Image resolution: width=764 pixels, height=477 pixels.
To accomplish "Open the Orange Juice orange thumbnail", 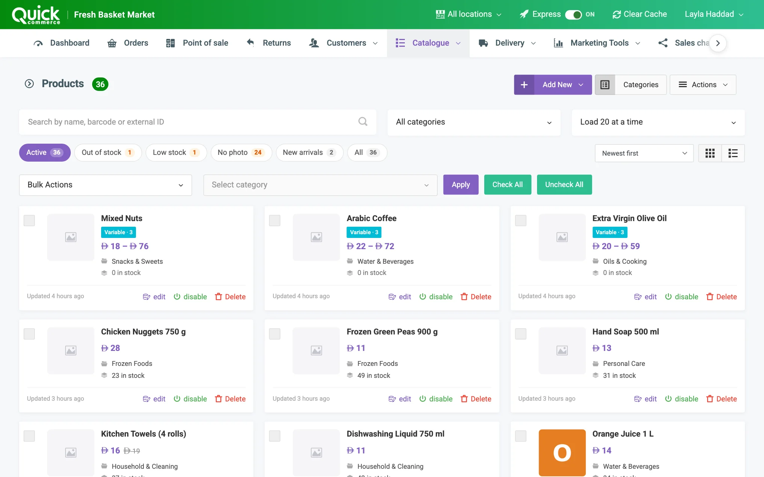I will pos(562,453).
